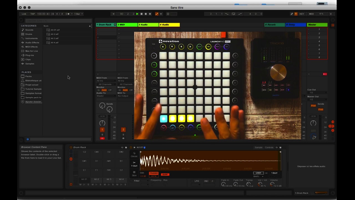Screen dimensions: 355x200
Task: Toggle track 1 activator button
Action: 102,129
